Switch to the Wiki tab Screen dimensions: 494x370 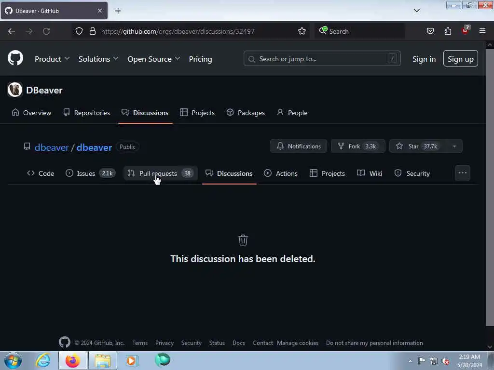[x=370, y=173]
